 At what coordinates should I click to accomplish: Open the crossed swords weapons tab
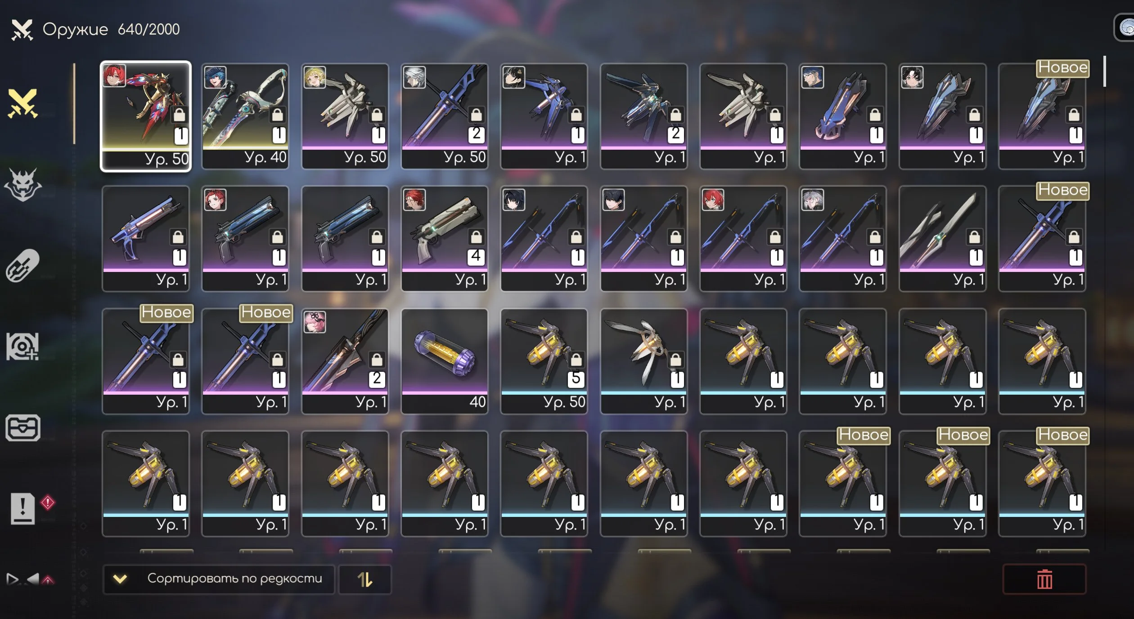(x=22, y=104)
